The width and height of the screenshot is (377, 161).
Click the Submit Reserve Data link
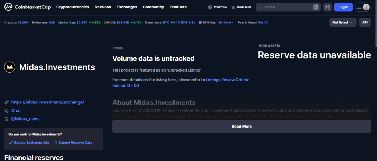tap(75, 142)
